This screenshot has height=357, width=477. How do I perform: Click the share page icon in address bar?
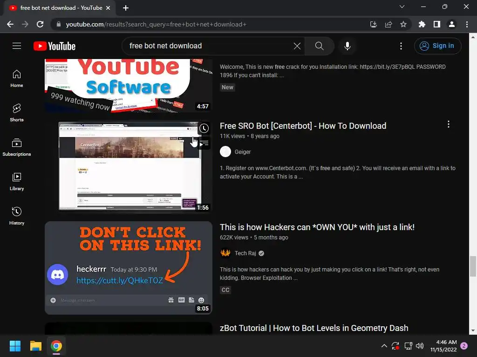point(388,24)
